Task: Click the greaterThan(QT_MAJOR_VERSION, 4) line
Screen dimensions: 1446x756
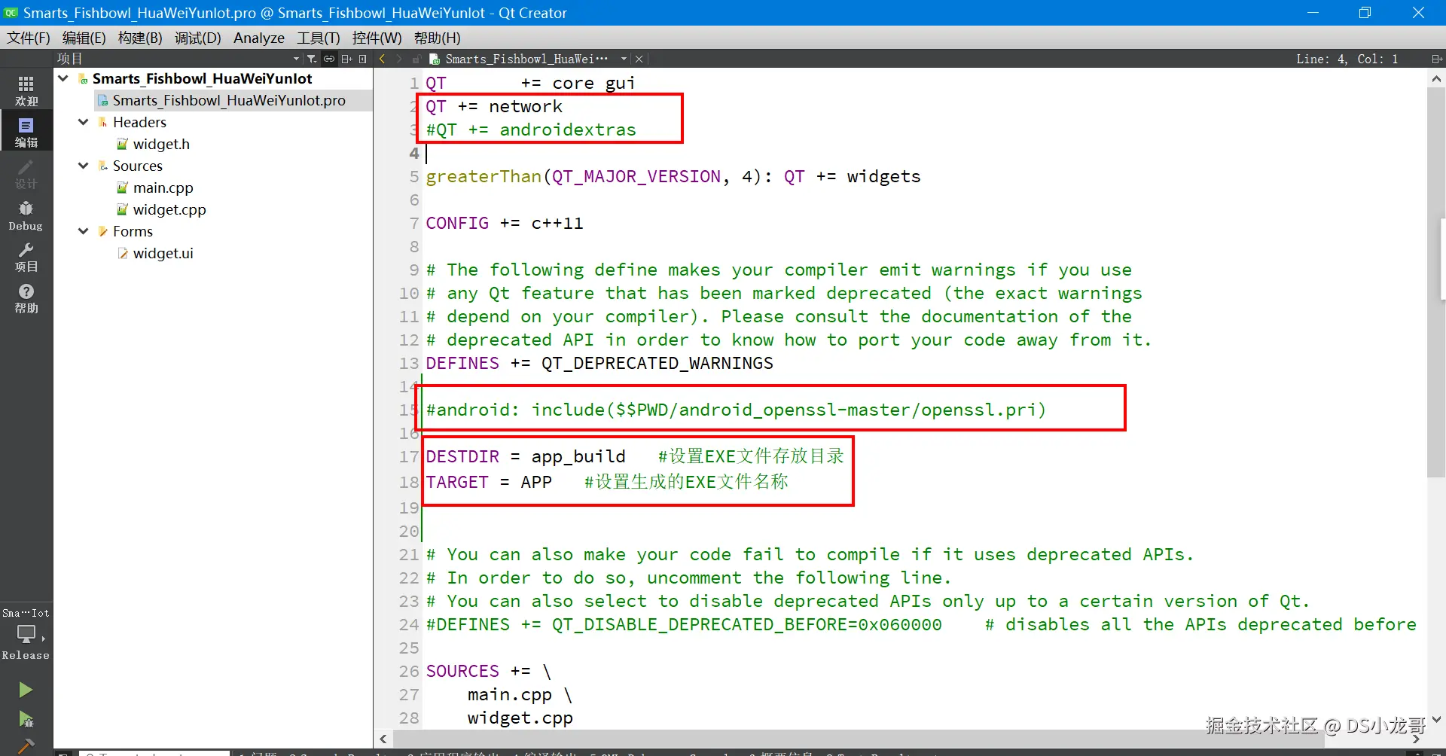Action: pos(673,176)
